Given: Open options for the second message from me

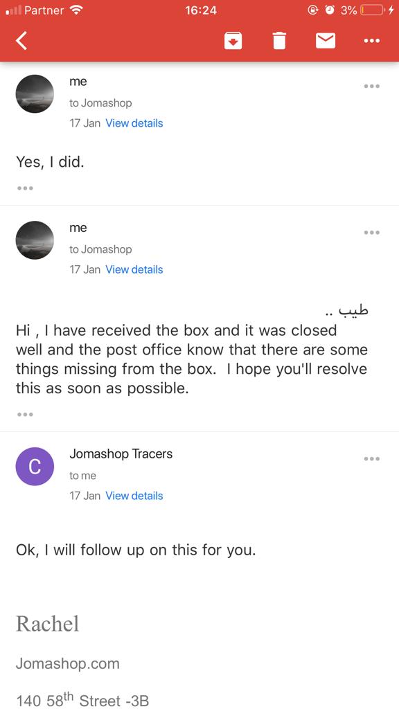Looking at the screenshot, I should click(372, 233).
